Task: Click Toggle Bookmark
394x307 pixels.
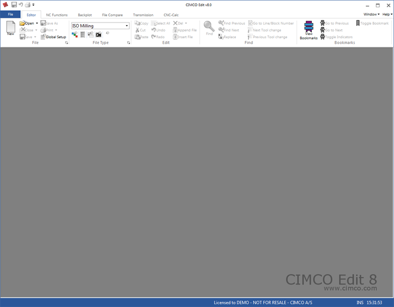Action: click(373, 23)
